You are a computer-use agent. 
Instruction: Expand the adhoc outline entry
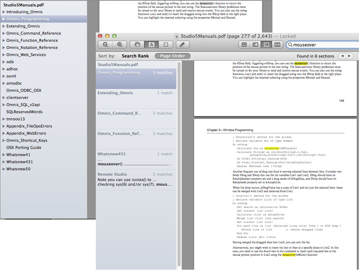(x=4, y=69)
